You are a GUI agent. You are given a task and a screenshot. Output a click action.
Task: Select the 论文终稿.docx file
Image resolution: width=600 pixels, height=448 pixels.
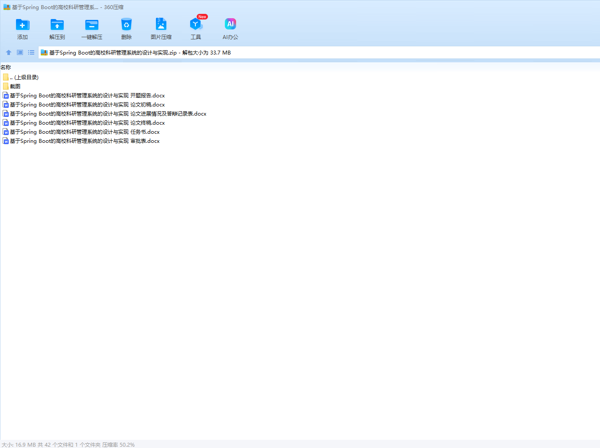click(x=87, y=123)
